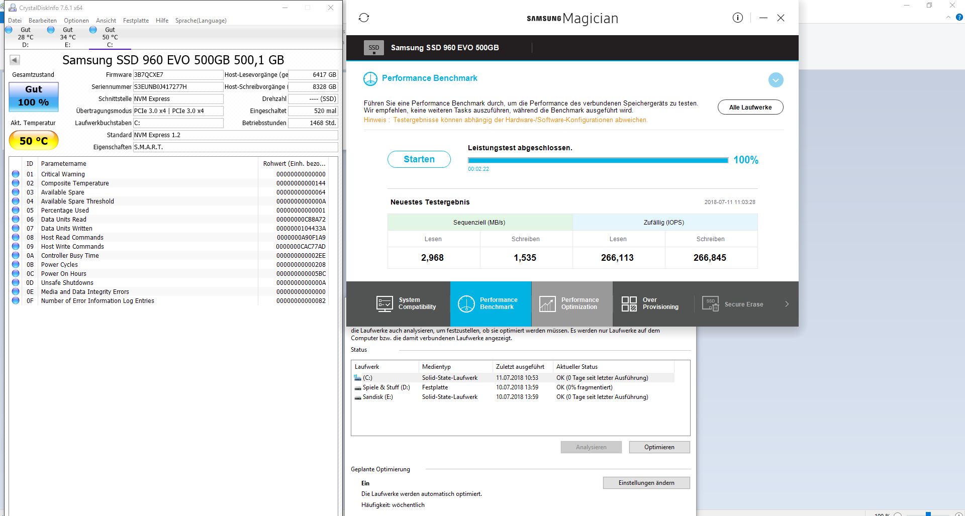Click the System Compatibility monitor icon

click(x=384, y=304)
